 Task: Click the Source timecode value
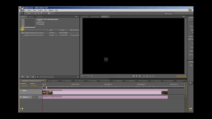coord(34,86)
